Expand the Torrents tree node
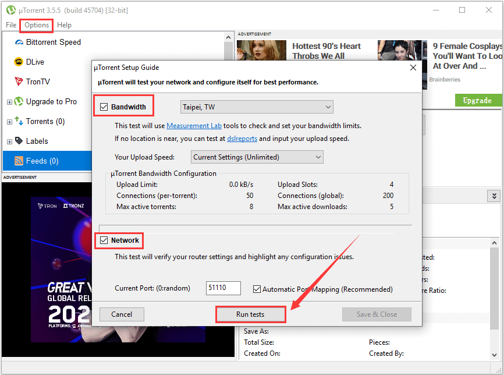The width and height of the screenshot is (504, 375). pyautogui.click(x=9, y=122)
